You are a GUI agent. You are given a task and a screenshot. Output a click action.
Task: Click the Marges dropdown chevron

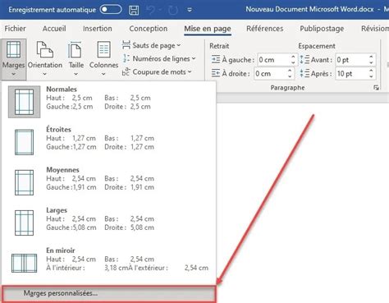coord(13,74)
